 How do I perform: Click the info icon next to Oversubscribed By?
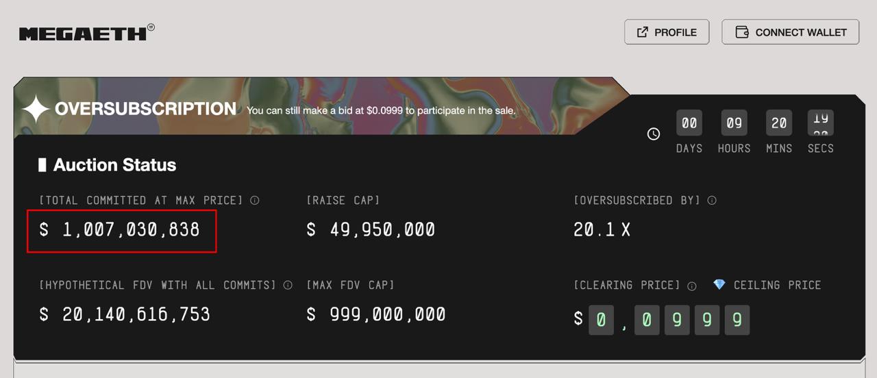[712, 201]
